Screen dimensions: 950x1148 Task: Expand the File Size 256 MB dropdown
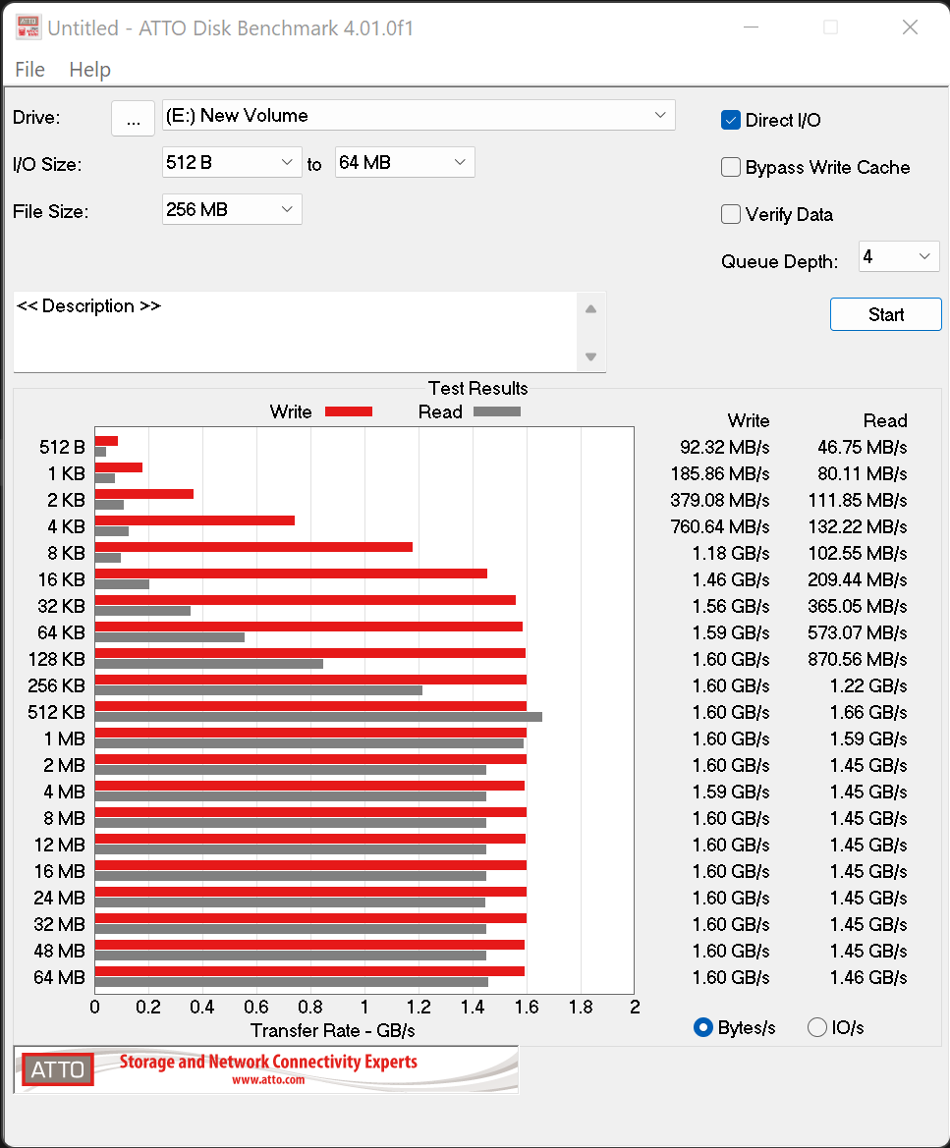(232, 209)
